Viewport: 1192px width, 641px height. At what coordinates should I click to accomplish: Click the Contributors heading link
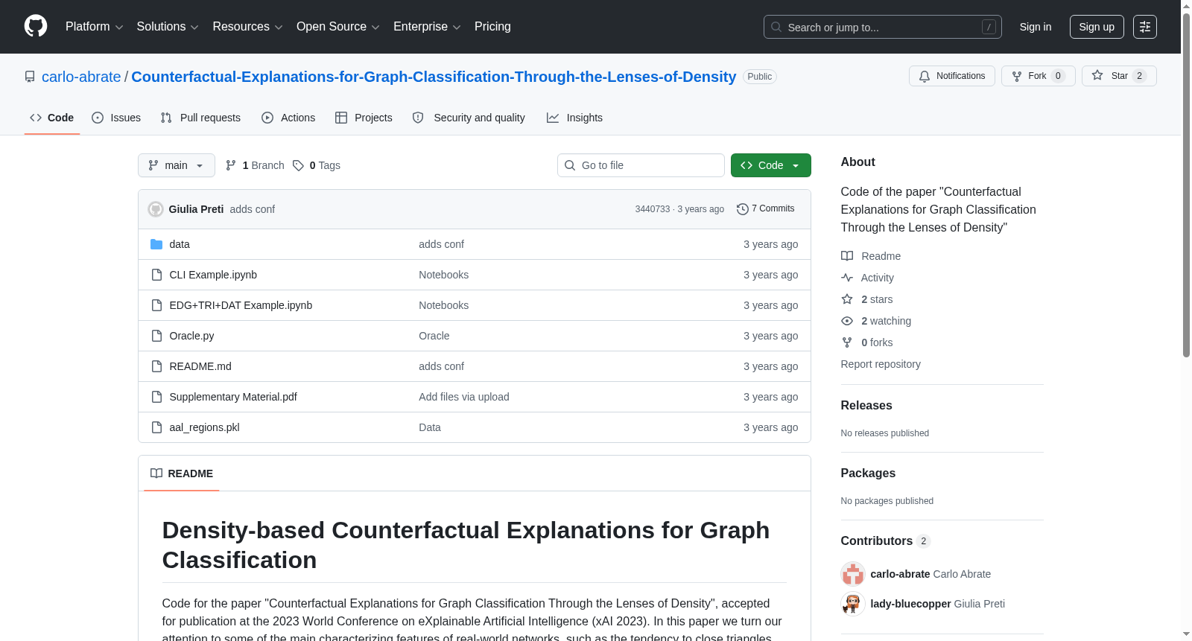tap(886, 540)
